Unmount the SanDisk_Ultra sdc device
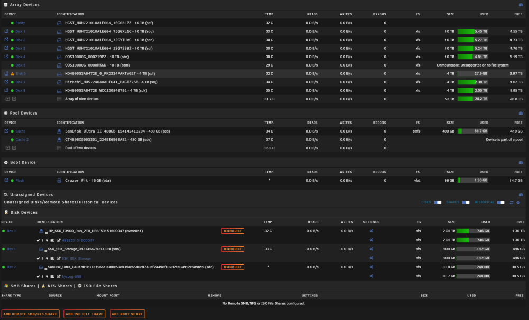 tap(232, 267)
